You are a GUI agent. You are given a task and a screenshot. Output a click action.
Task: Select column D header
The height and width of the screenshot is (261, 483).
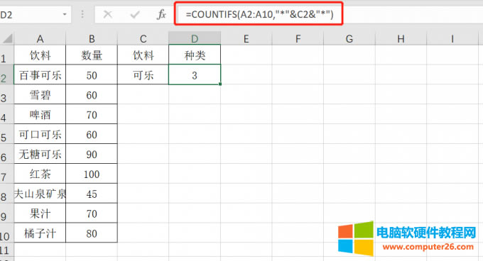pyautogui.click(x=195, y=39)
